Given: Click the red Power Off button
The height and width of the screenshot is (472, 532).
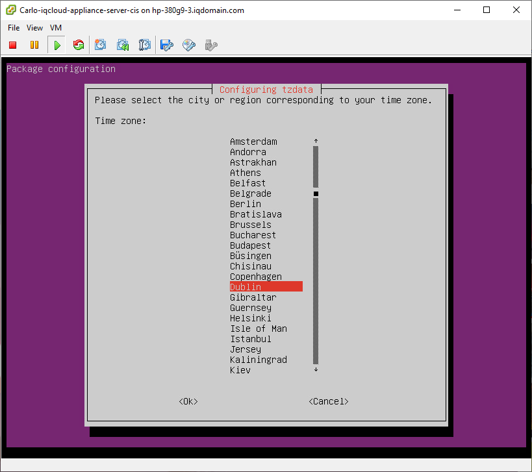Looking at the screenshot, I should coord(12,45).
